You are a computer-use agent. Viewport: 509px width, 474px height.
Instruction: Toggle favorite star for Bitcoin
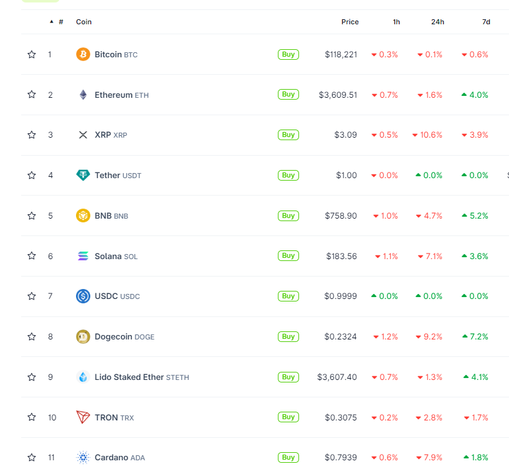click(32, 54)
